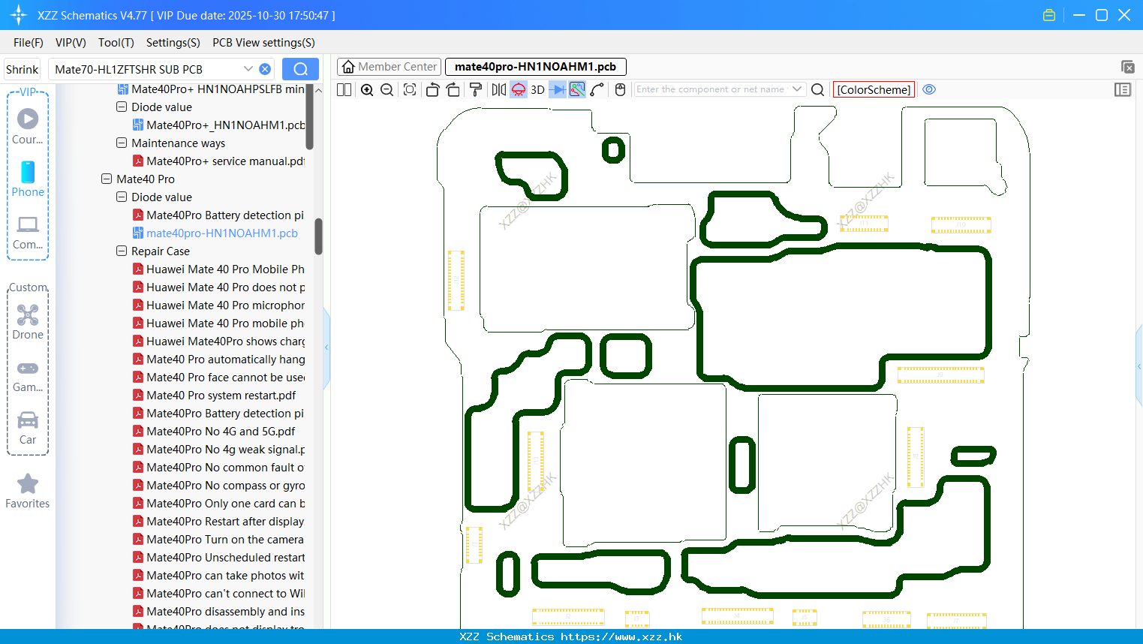Collapse Diode value above Mate40Pro+_HN1NOAHM1.pcb
Screen dimensions: 1143x644
click(122, 107)
